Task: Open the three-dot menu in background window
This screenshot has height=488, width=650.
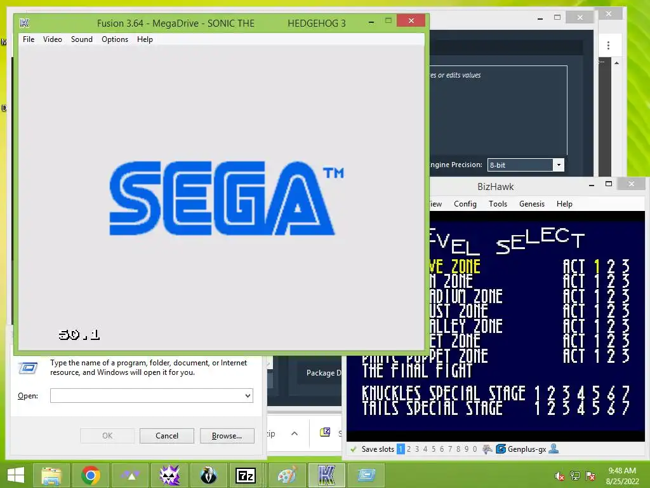Action: coord(608,45)
